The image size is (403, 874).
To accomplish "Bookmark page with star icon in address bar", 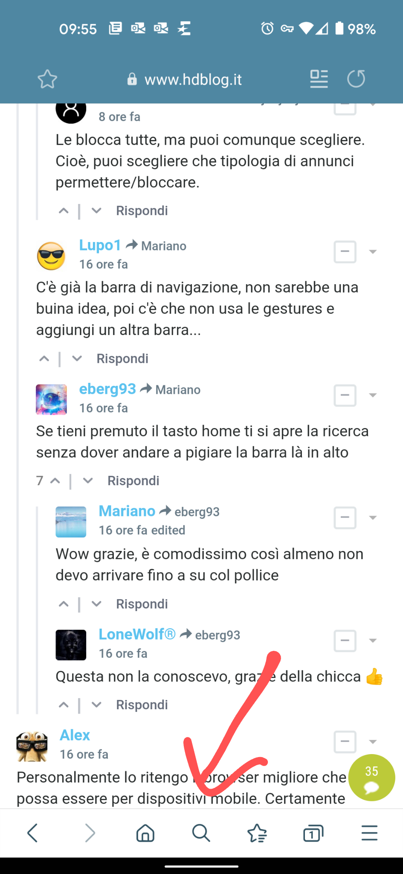I will (x=47, y=79).
